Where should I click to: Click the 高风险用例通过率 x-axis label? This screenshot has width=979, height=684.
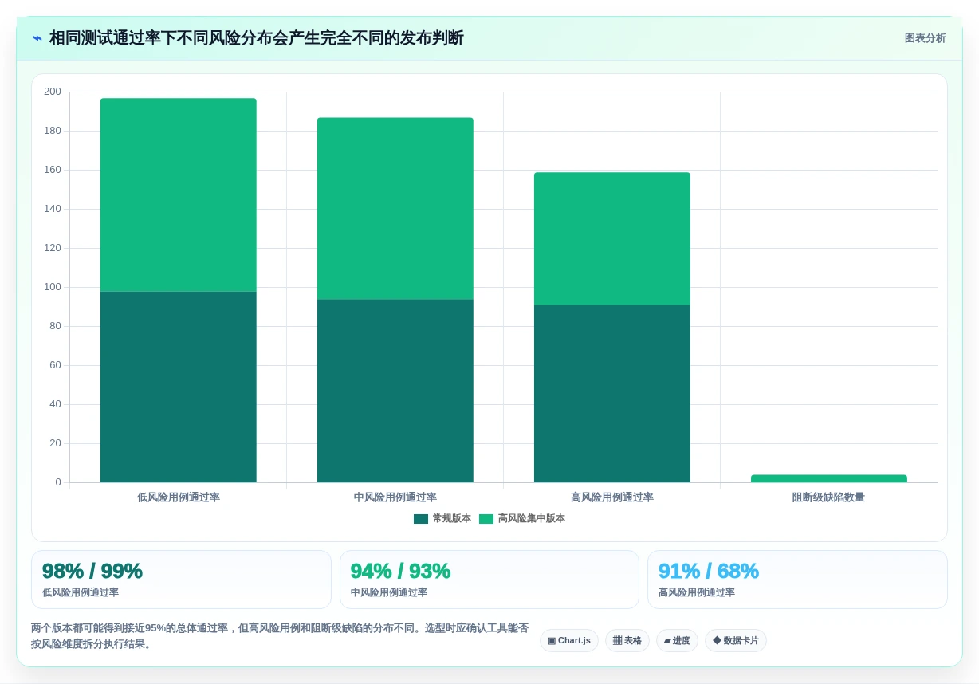[x=612, y=497]
